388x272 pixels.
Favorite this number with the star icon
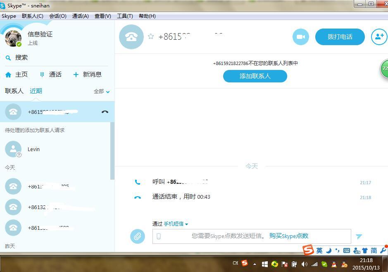point(151,36)
